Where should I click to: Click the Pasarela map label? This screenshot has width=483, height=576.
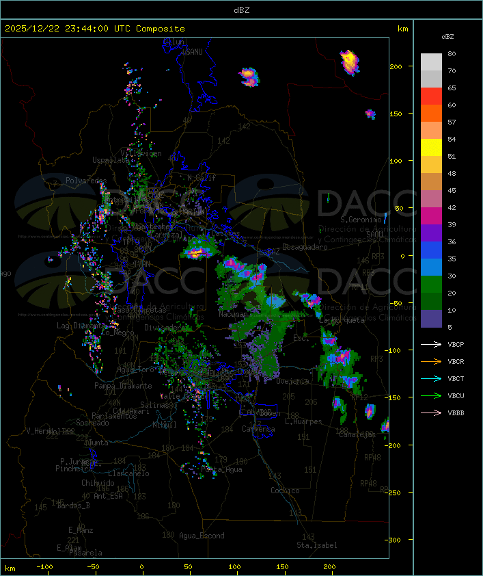pyautogui.click(x=86, y=553)
